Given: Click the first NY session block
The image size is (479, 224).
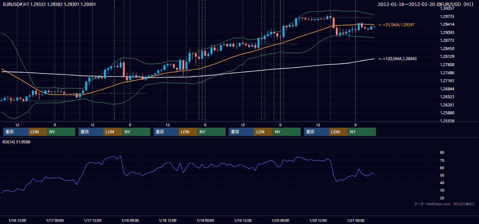Looking at the screenshot, I should tap(61, 132).
